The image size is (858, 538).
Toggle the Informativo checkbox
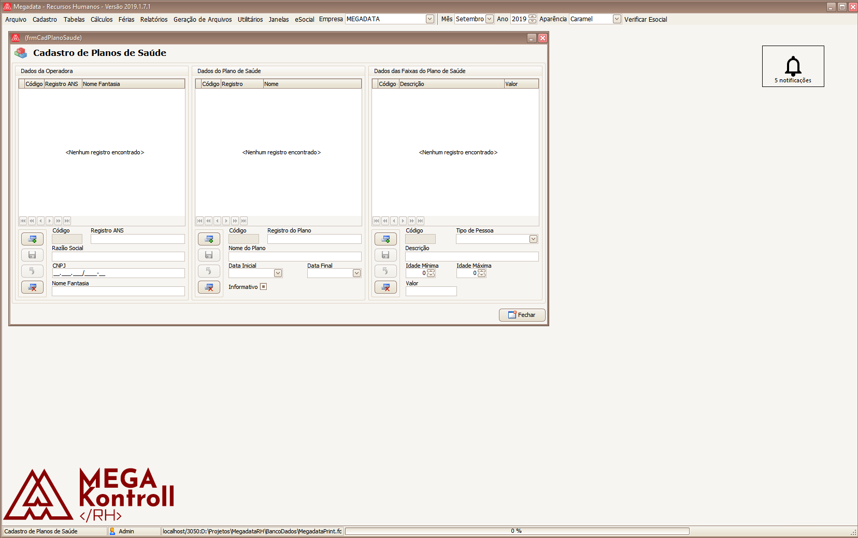pyautogui.click(x=263, y=287)
